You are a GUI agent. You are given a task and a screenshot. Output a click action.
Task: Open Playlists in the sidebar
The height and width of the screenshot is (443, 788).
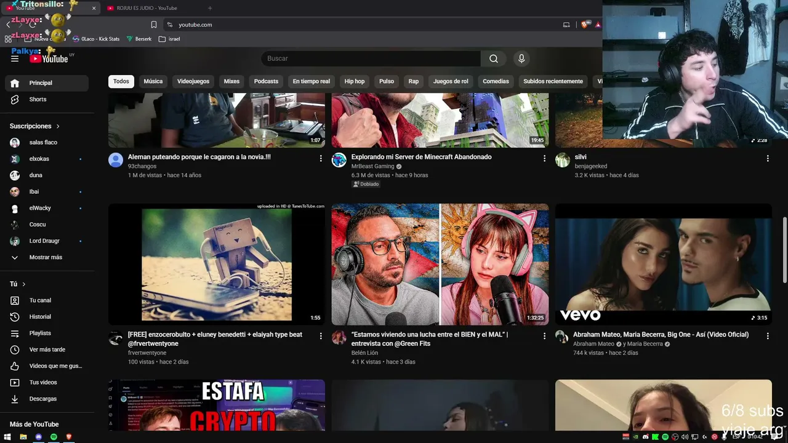click(47, 333)
